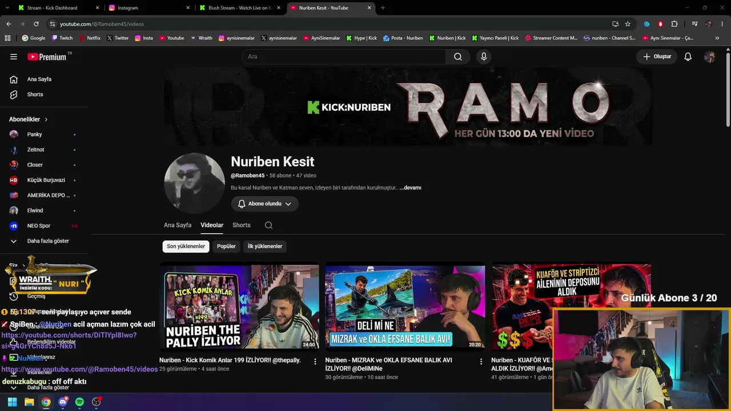Open the Twitch bookmark

(x=62, y=38)
